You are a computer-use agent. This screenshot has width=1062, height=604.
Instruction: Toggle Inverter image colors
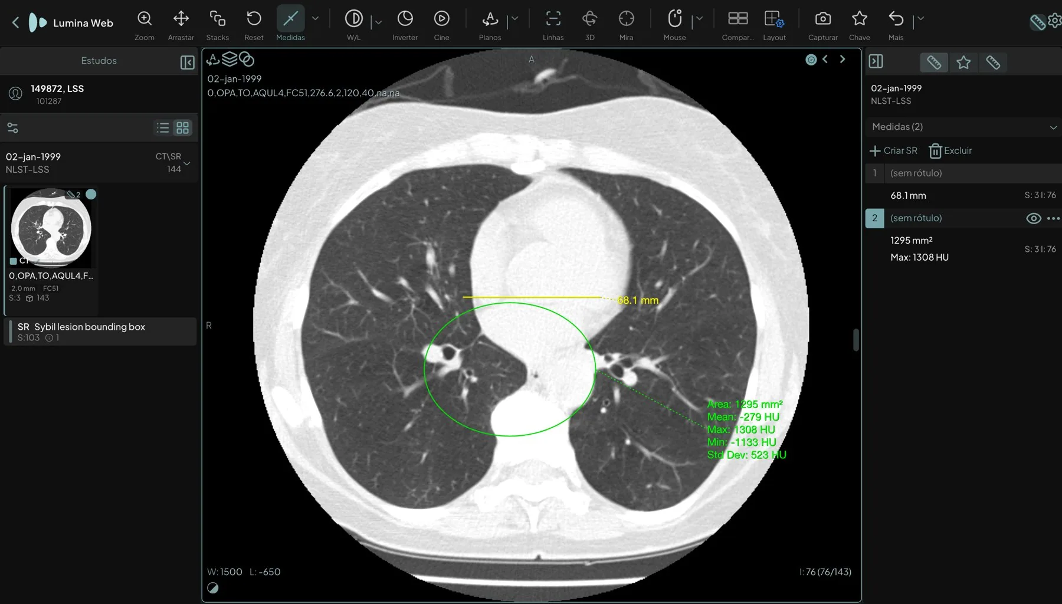point(405,24)
